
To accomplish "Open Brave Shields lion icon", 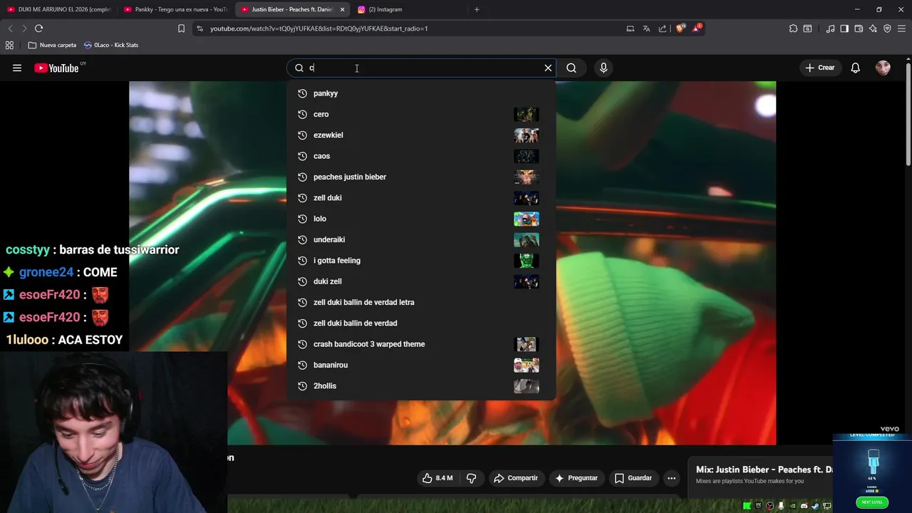I will click(680, 28).
